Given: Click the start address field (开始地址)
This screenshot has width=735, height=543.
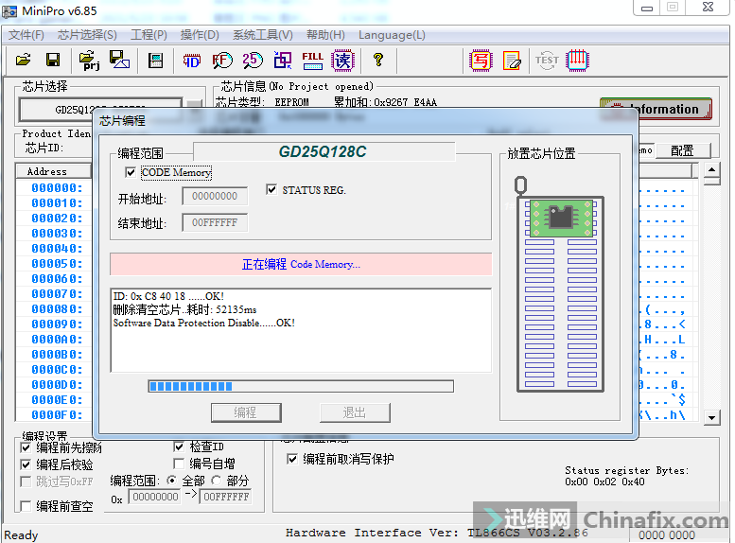Looking at the screenshot, I should click(x=215, y=197).
